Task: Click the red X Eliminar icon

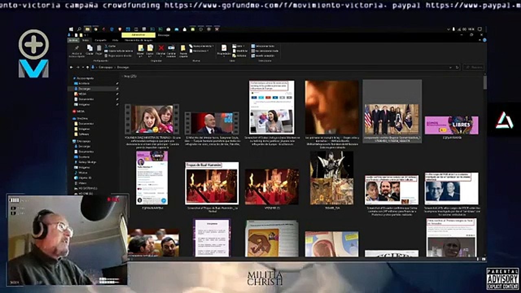Action: [x=161, y=48]
